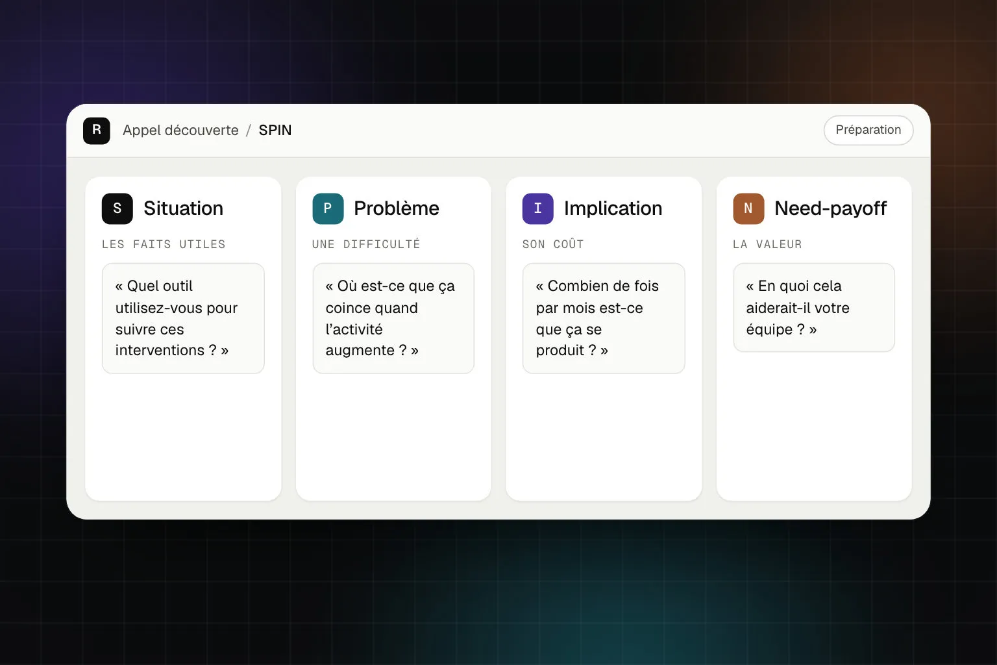Open the « En quoi cela aiderait-il » card
This screenshot has width=997, height=665.
[814, 307]
